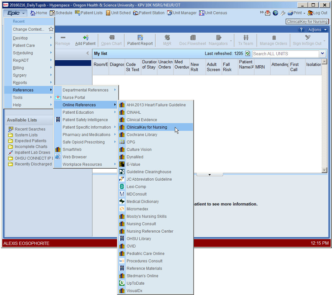This screenshot has width=332, height=295.
Task: Open Unit Manager from the toolbar
Action: tap(182, 13)
